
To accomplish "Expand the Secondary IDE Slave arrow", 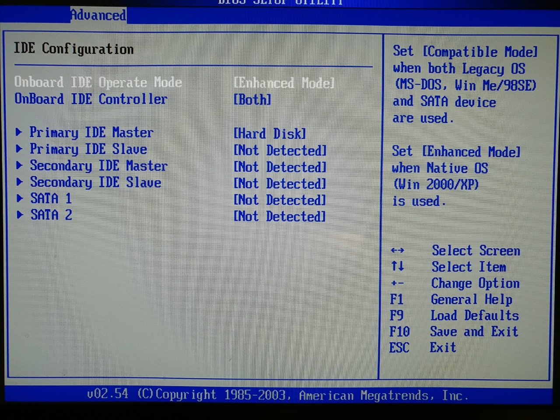I will [x=19, y=182].
